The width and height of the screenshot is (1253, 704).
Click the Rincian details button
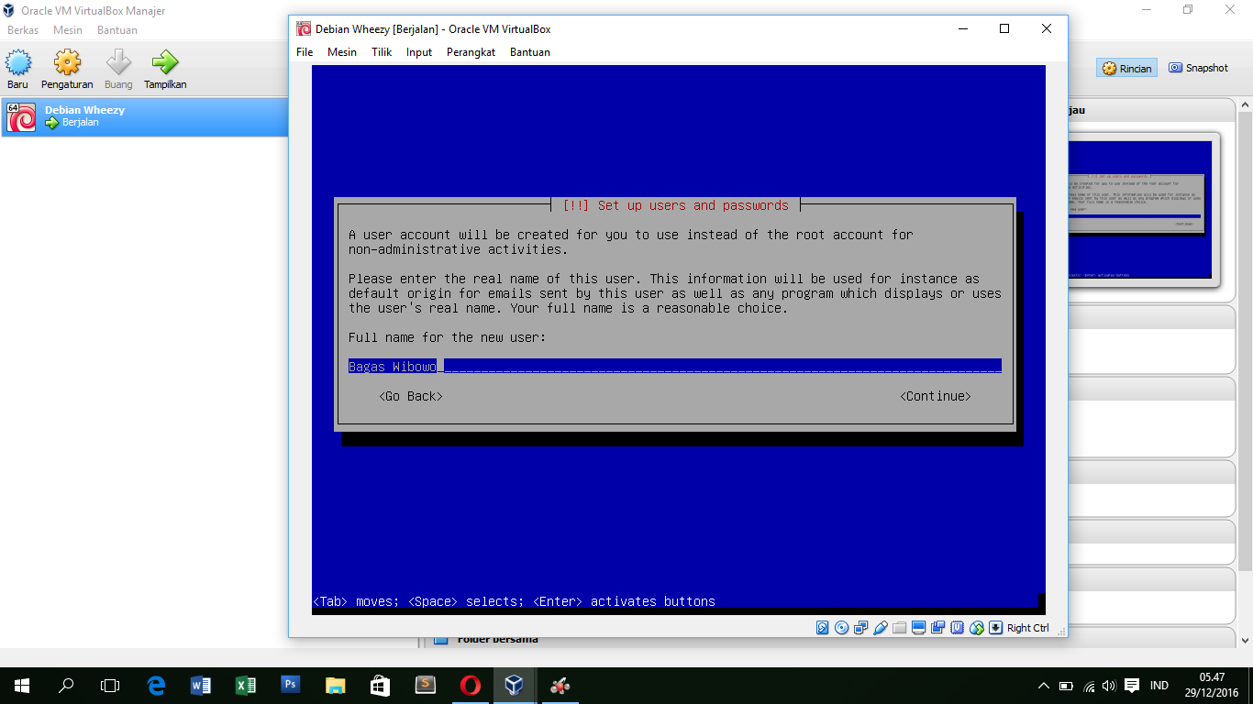(x=1126, y=68)
